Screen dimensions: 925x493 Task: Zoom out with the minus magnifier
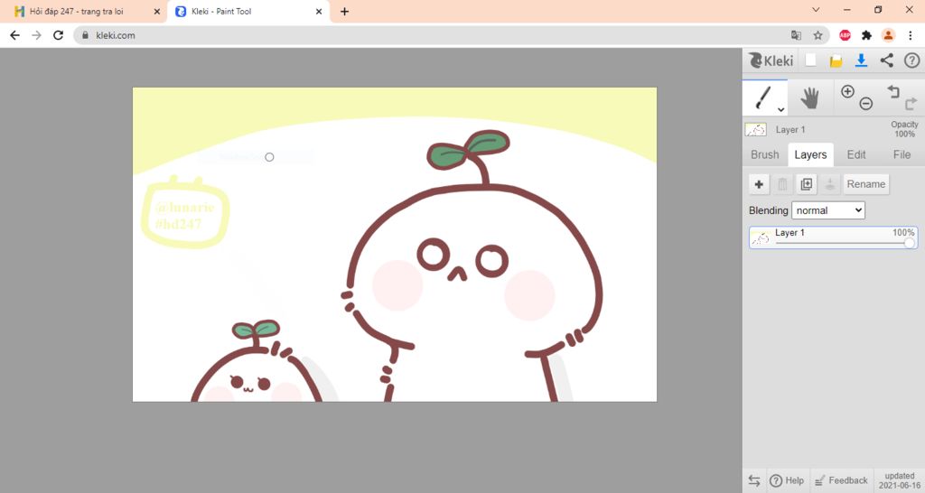[865, 104]
